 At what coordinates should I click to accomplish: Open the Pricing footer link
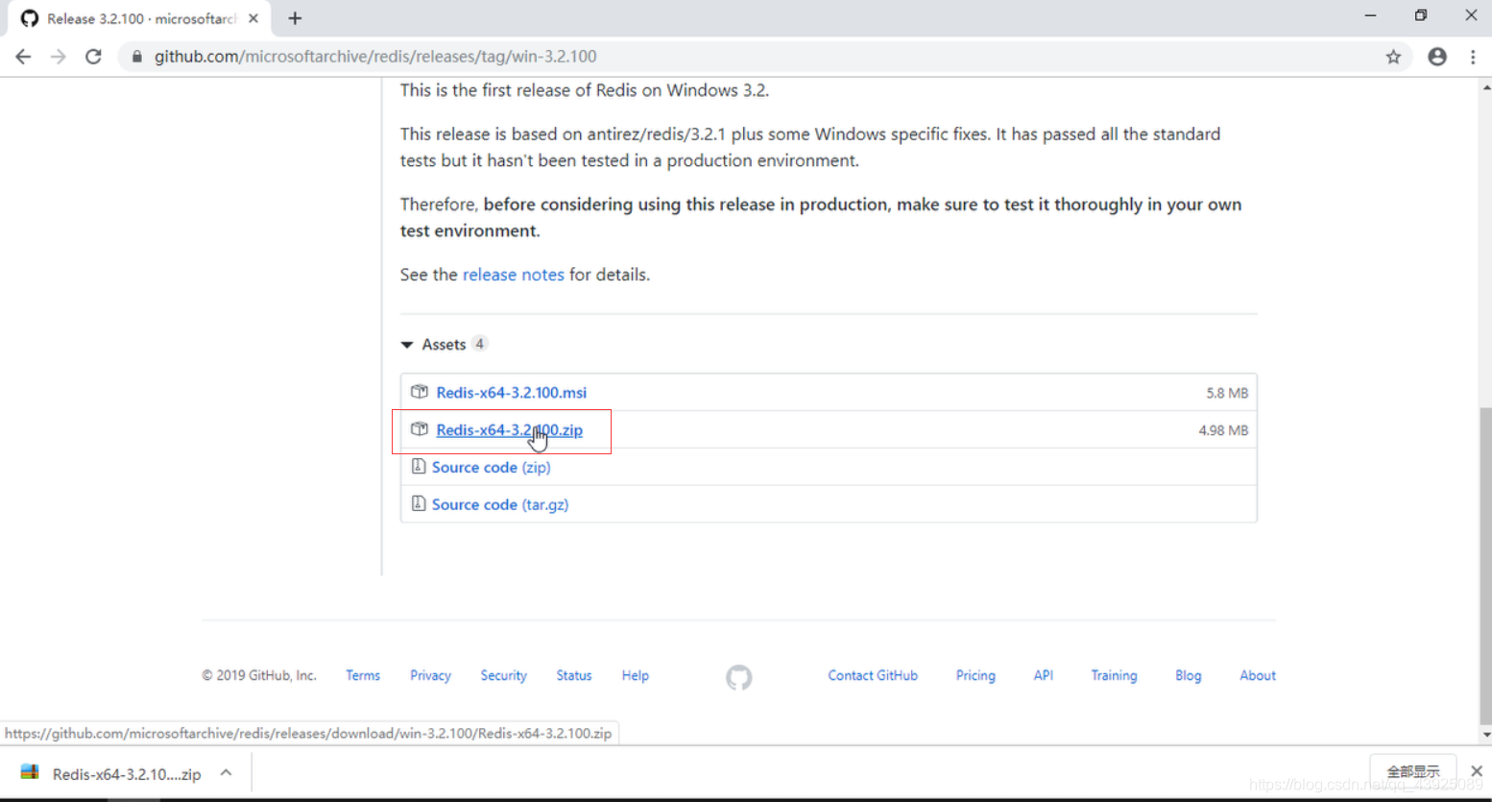click(x=975, y=676)
